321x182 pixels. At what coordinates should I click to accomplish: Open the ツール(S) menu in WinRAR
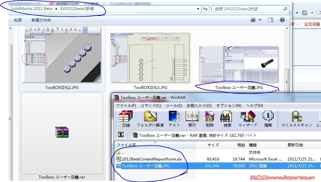174,106
